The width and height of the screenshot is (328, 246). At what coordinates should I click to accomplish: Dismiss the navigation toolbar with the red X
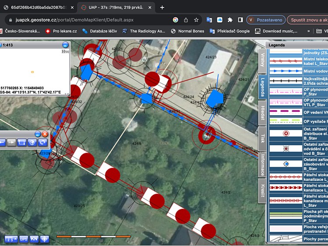click(45, 134)
